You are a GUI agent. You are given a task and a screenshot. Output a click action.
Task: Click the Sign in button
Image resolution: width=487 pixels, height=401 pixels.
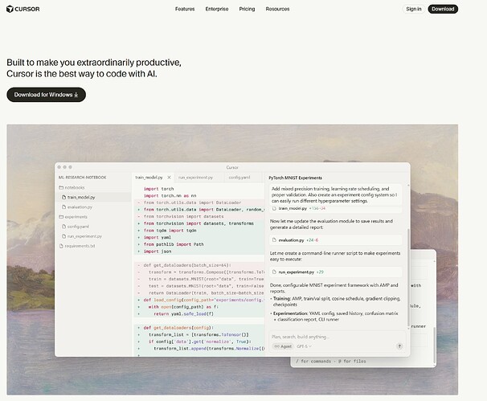pyautogui.click(x=414, y=9)
